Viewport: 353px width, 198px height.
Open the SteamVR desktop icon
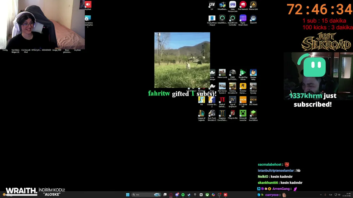[x=253, y=19]
